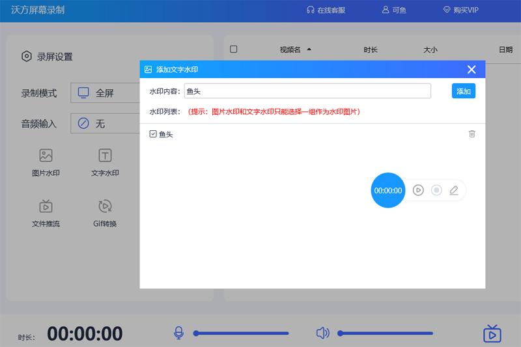Image resolution: width=521 pixels, height=347 pixels.
Task: Delete the 鱼头 watermark with trash icon
Action: (x=472, y=134)
